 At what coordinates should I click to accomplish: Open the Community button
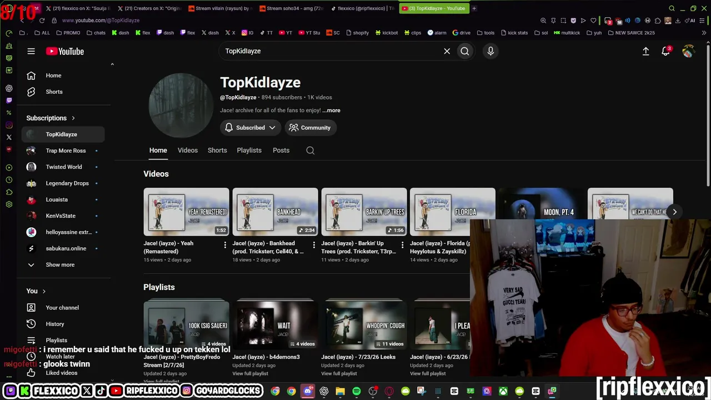[x=310, y=128]
